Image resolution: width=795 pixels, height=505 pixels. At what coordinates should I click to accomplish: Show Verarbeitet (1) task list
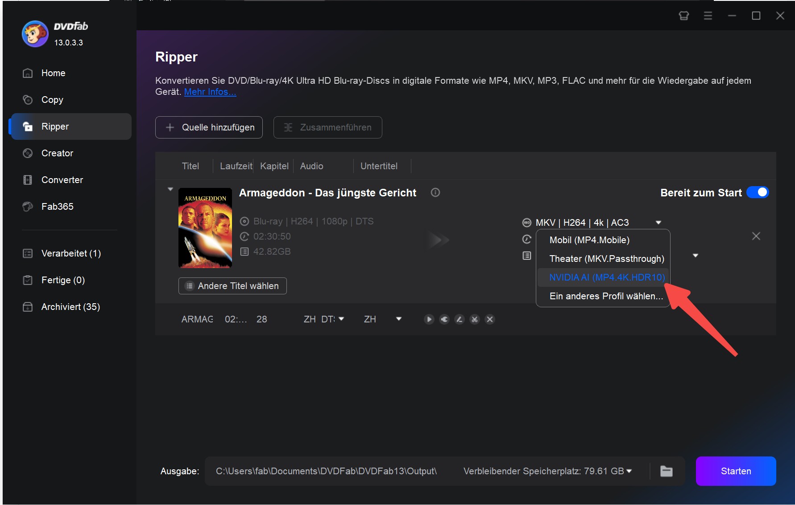[70, 253]
